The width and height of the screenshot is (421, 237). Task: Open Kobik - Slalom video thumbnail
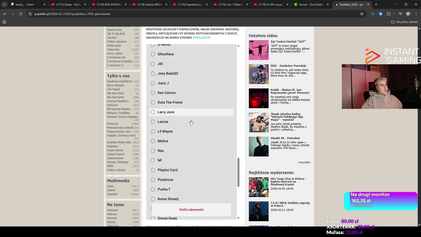pos(259,98)
